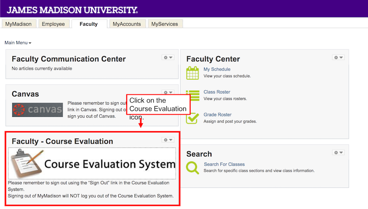The image size is (368, 209).
Task: Open the MyServices tab
Action: coord(165,24)
